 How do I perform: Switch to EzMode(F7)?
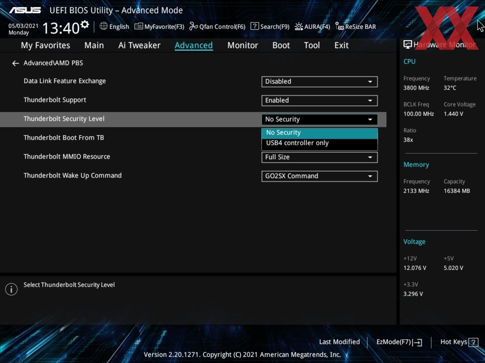tap(399, 342)
